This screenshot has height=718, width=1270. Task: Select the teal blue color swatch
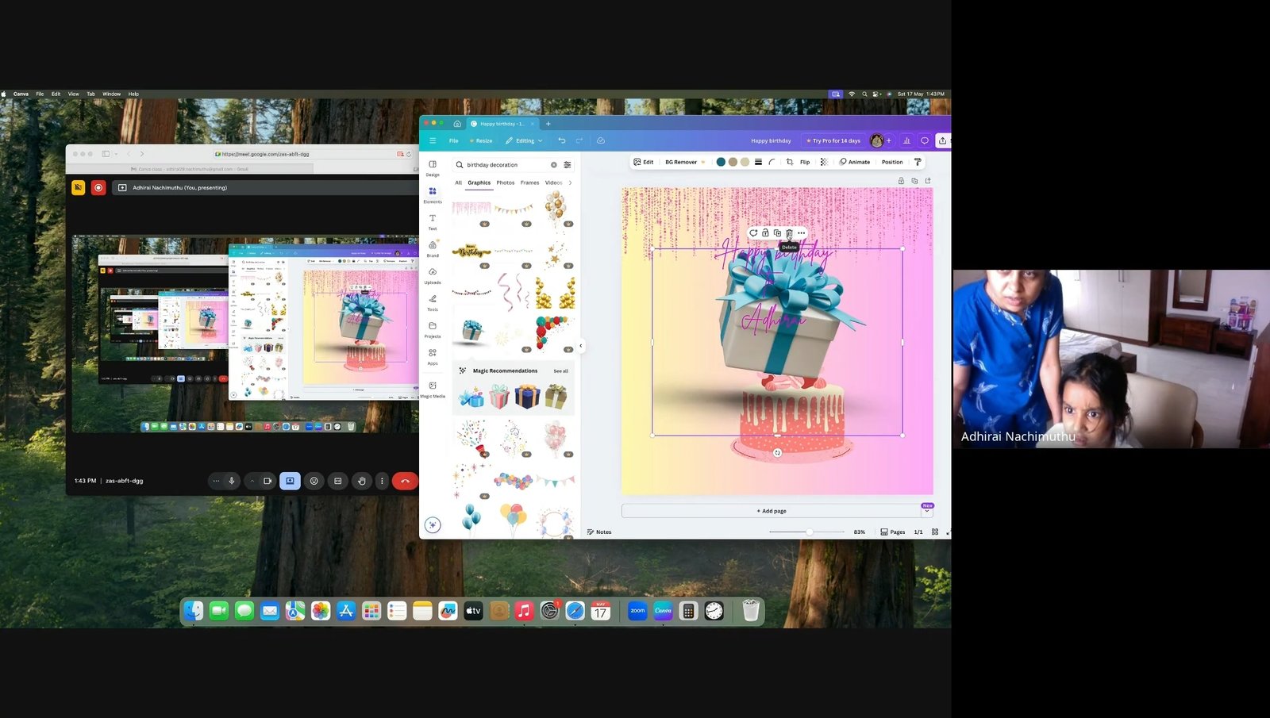pos(721,162)
